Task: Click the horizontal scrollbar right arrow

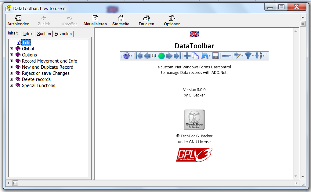Action: [x=297, y=183]
